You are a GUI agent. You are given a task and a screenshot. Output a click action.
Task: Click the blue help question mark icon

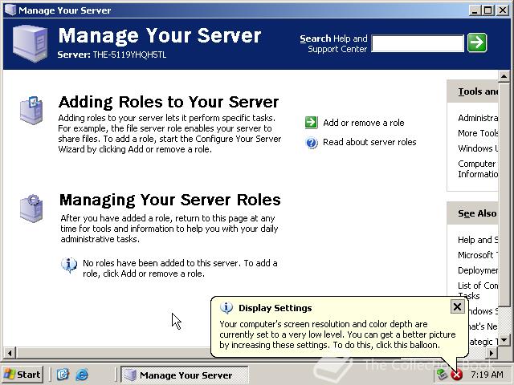(312, 143)
